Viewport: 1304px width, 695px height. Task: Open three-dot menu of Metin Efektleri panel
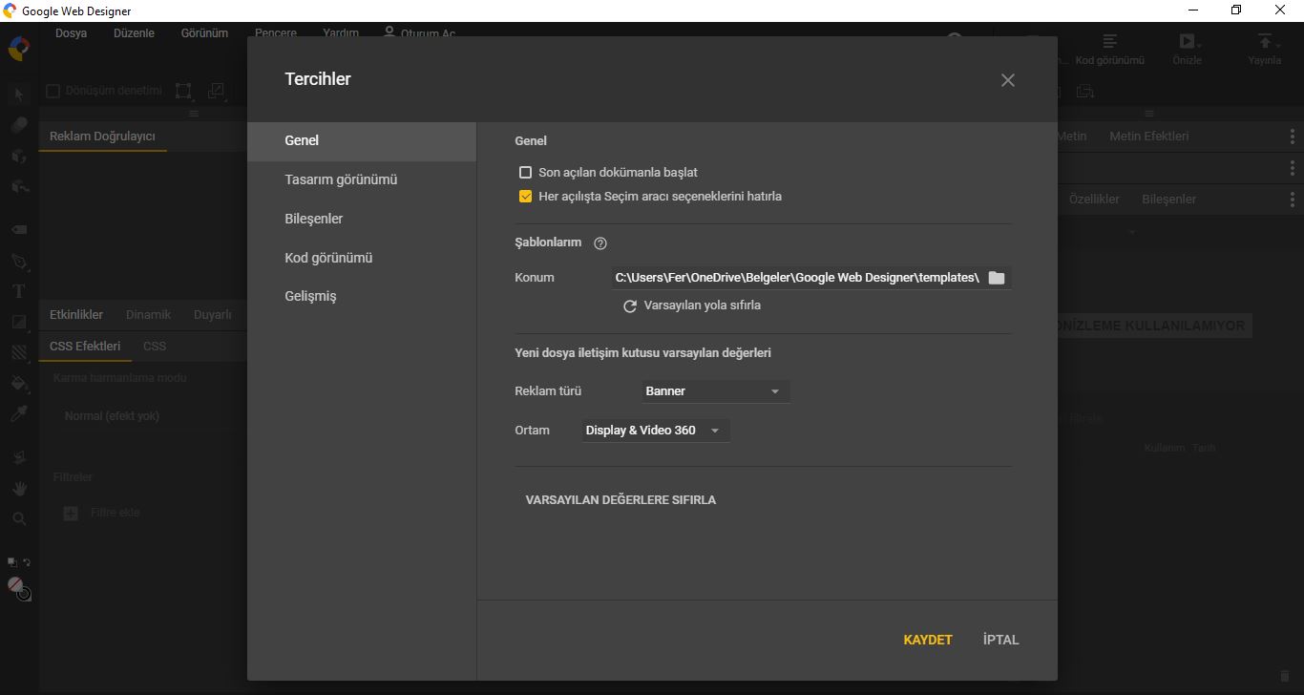coord(1293,137)
